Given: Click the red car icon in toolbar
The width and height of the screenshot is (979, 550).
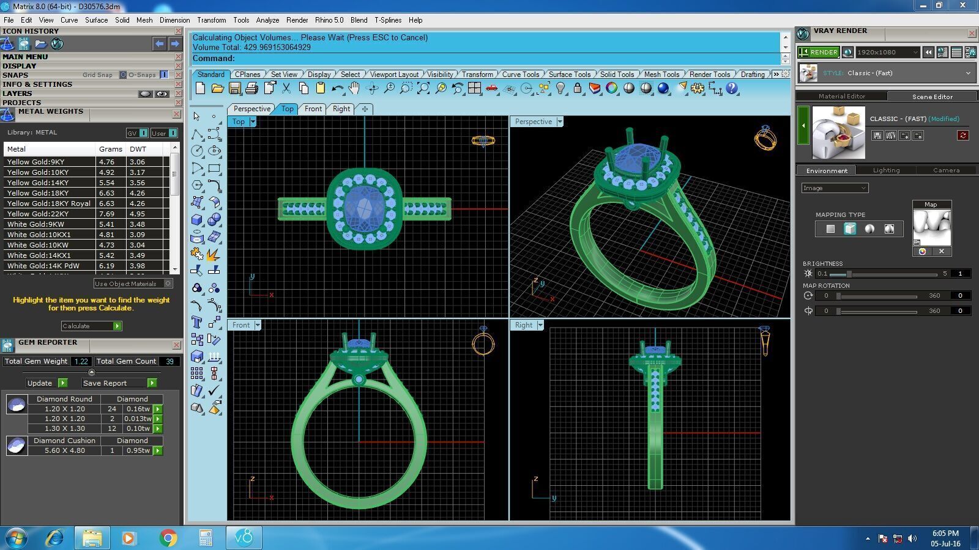Looking at the screenshot, I should point(491,89).
